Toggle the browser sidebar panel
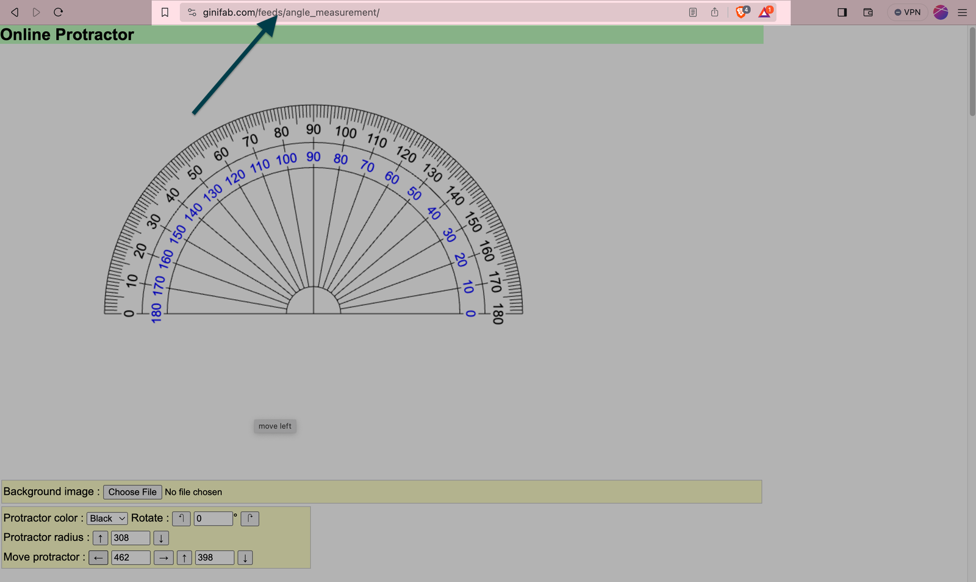This screenshot has width=976, height=582. tap(842, 12)
